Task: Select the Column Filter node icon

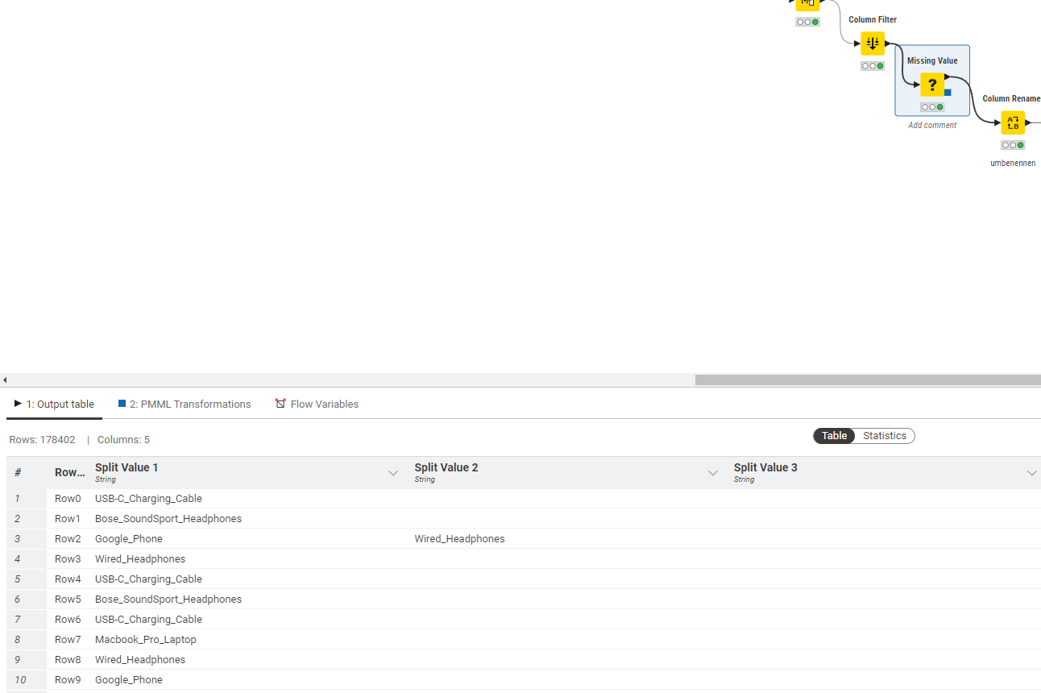Action: [x=873, y=44]
